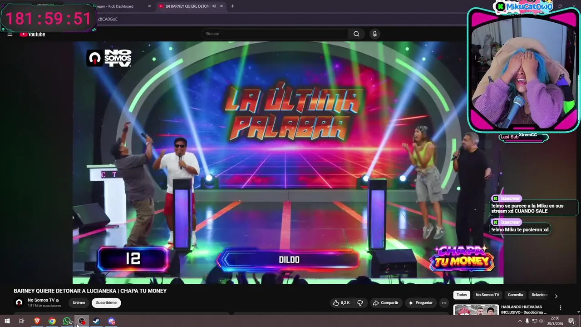Click the playing video frame
The height and width of the screenshot is (327, 581).
tap(288, 163)
